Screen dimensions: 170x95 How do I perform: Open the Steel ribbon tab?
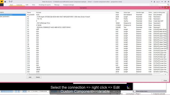(11, 5)
